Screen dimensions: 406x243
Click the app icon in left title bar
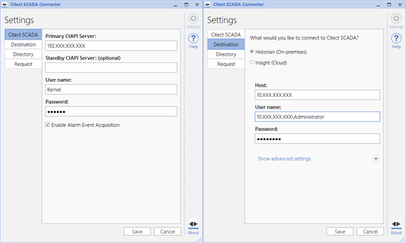click(4, 4)
